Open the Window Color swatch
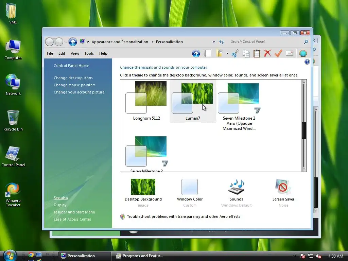 (x=190, y=187)
